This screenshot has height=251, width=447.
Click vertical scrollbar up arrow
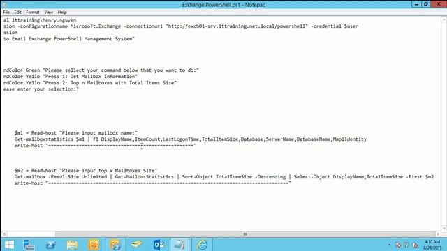pyautogui.click(x=444, y=20)
